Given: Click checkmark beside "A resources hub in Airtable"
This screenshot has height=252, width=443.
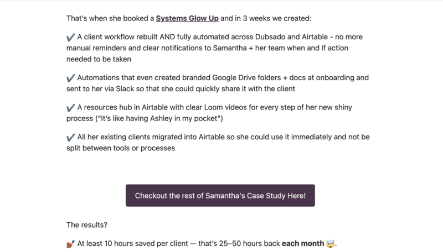Looking at the screenshot, I should click(70, 108).
